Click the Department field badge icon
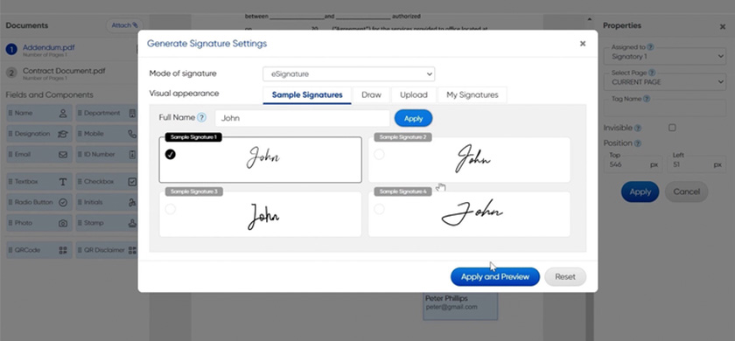The height and width of the screenshot is (341, 735). (x=132, y=114)
